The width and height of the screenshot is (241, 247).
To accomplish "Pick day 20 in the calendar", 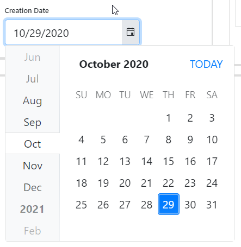I will [x=125, y=183].
